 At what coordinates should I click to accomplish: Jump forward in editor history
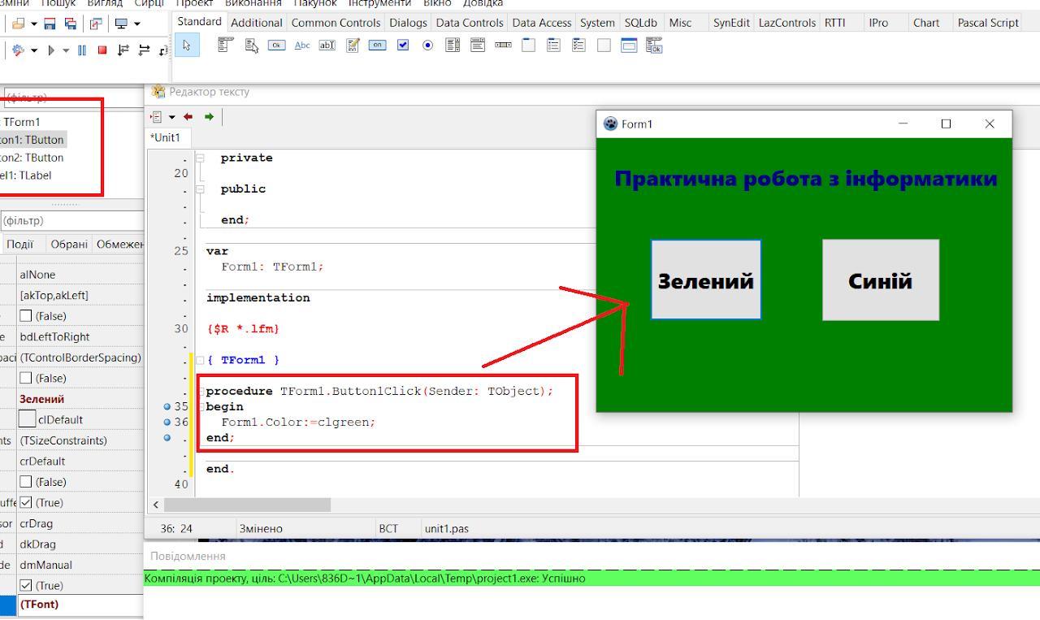tap(209, 117)
